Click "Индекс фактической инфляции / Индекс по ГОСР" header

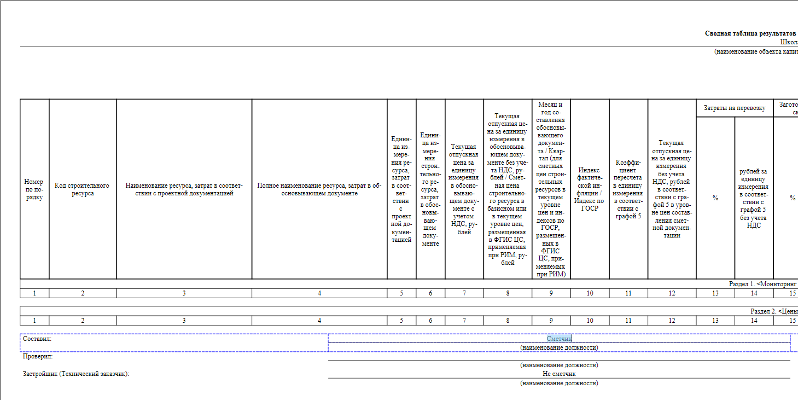pos(590,189)
